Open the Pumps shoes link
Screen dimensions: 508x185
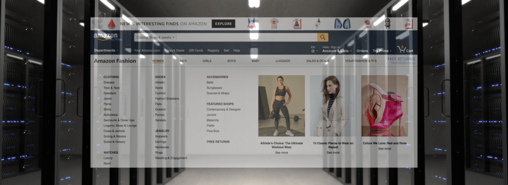[x=159, y=115]
